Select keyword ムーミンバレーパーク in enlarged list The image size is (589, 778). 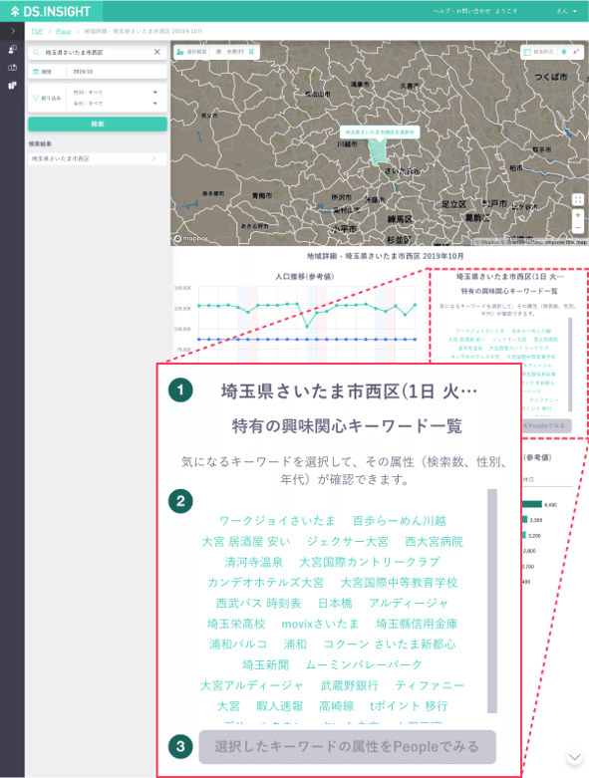point(364,664)
